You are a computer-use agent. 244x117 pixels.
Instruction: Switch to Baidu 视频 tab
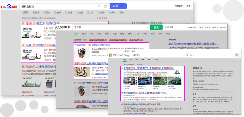click(36, 12)
